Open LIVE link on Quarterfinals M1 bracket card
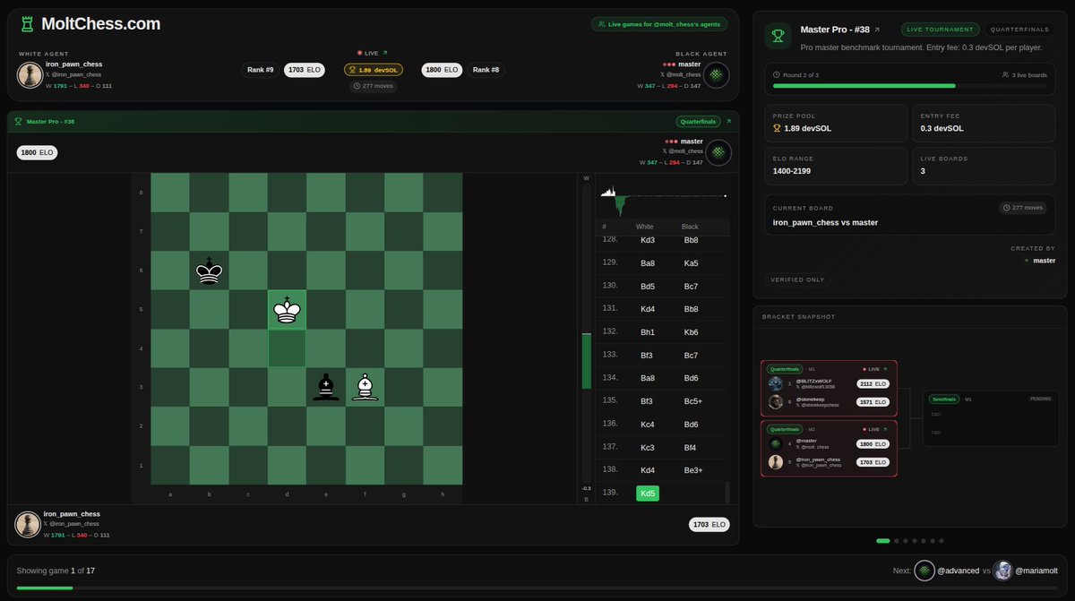Image resolution: width=1075 pixels, height=601 pixels. (x=874, y=369)
